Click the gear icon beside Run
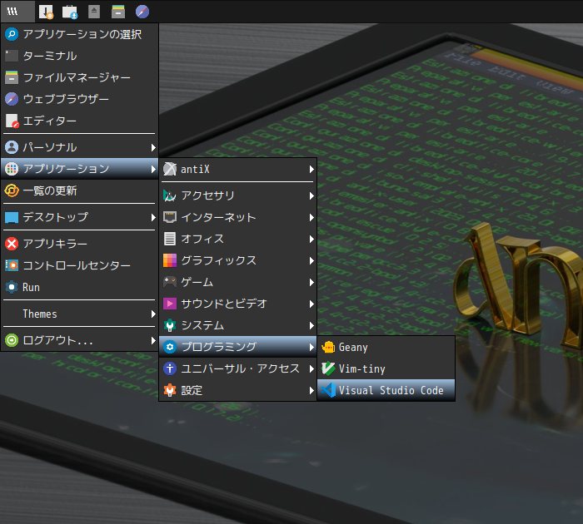This screenshot has width=583, height=524. point(12,287)
